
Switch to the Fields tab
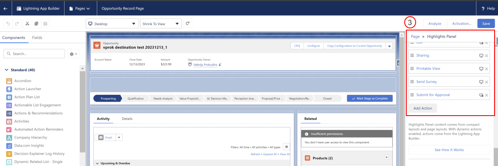tap(37, 37)
